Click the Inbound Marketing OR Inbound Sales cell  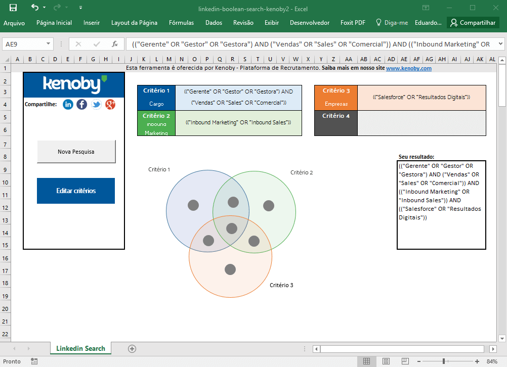coord(239,123)
